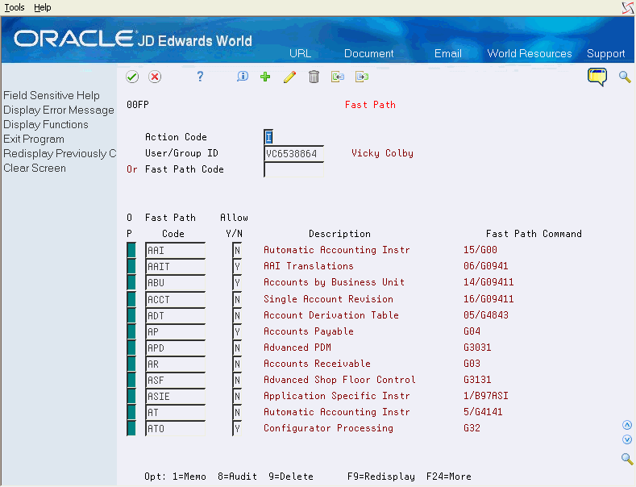This screenshot has width=636, height=487.
Task: Click the option field for the ATO row
Action: click(x=131, y=428)
